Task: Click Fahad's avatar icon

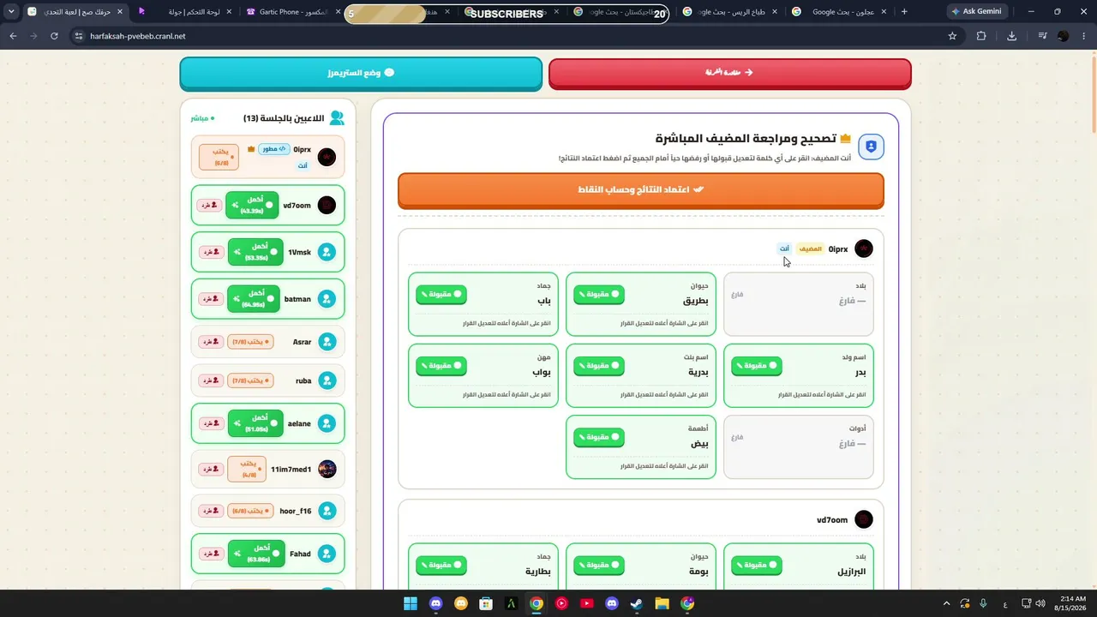Action: click(x=327, y=554)
